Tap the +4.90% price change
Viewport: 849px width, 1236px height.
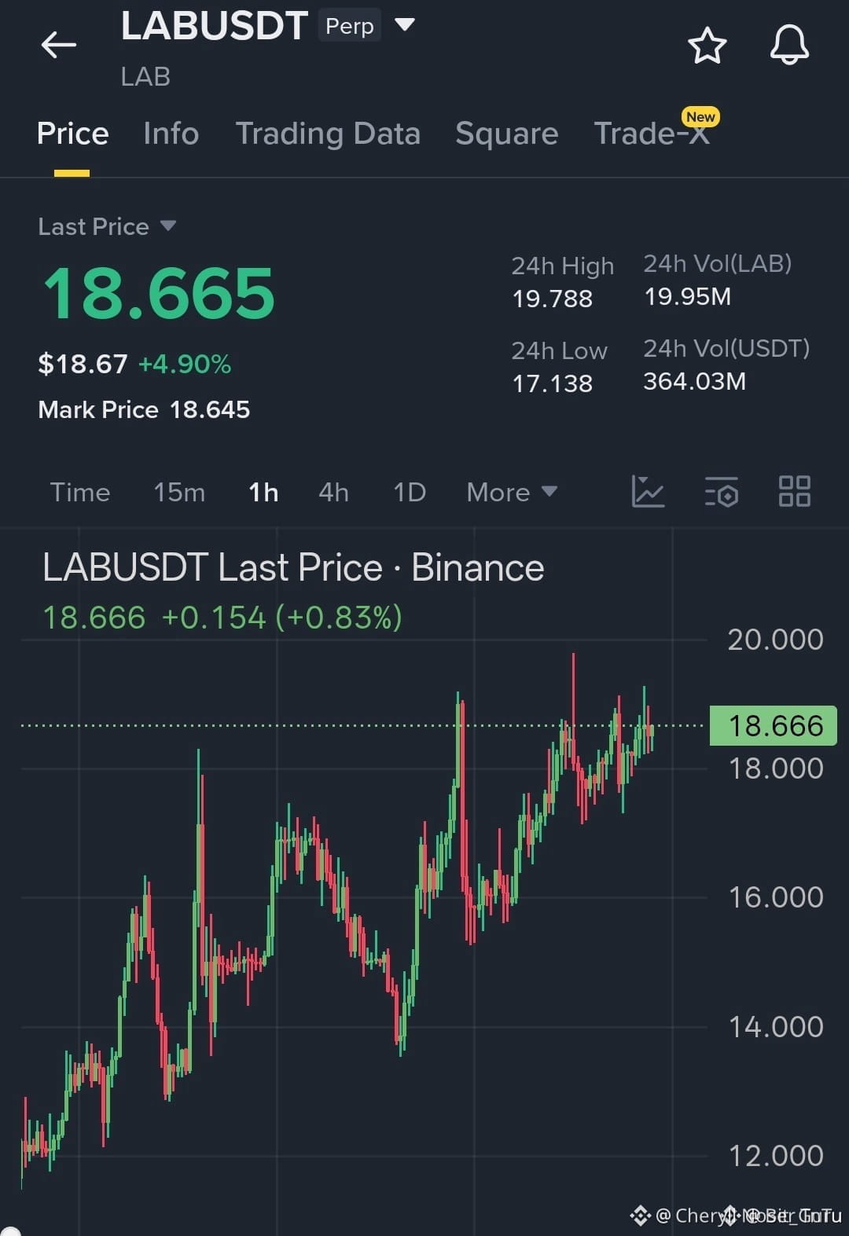(x=184, y=364)
